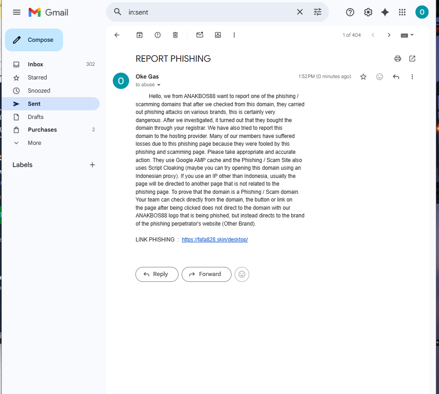Mark the email as unread
Image resolution: width=439 pixels, height=394 pixels.
click(200, 35)
